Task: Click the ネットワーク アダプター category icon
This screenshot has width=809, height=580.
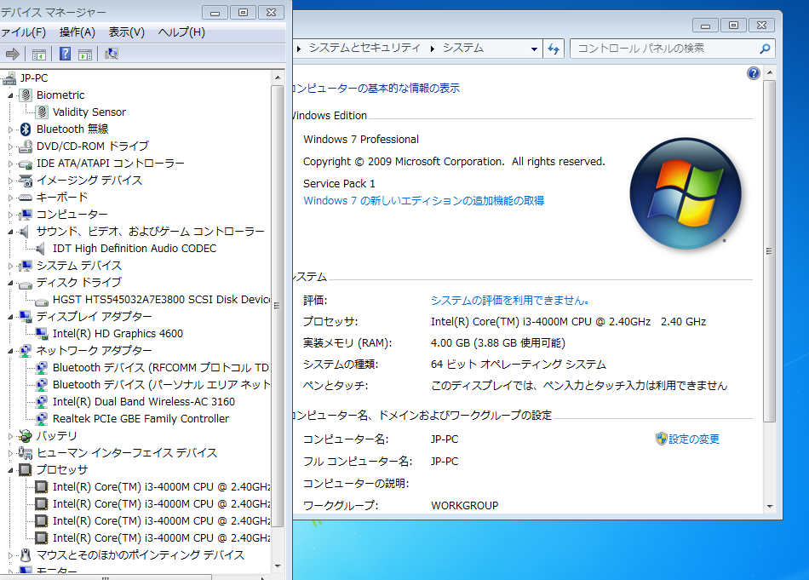Action: (x=26, y=351)
